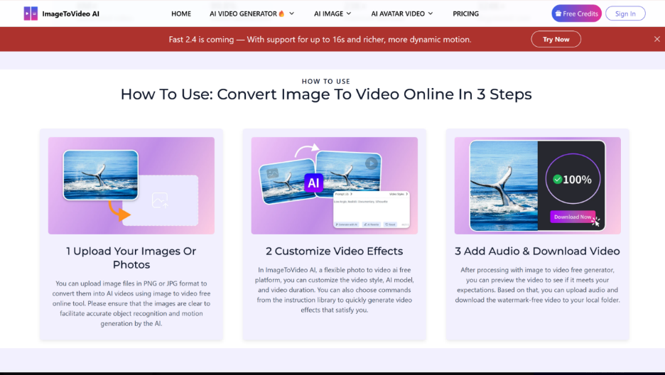Open the Pricing page
Screen dimensions: 665x375
(465, 13)
